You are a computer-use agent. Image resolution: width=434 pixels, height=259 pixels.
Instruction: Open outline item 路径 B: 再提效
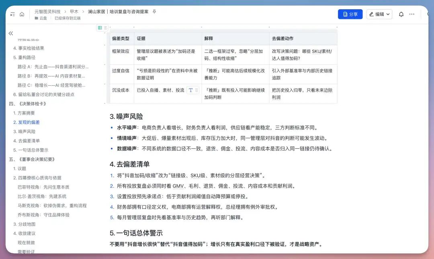[x=51, y=76]
